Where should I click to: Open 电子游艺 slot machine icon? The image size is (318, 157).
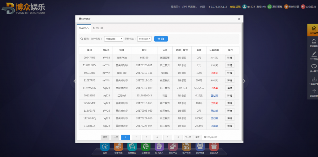point(159,147)
